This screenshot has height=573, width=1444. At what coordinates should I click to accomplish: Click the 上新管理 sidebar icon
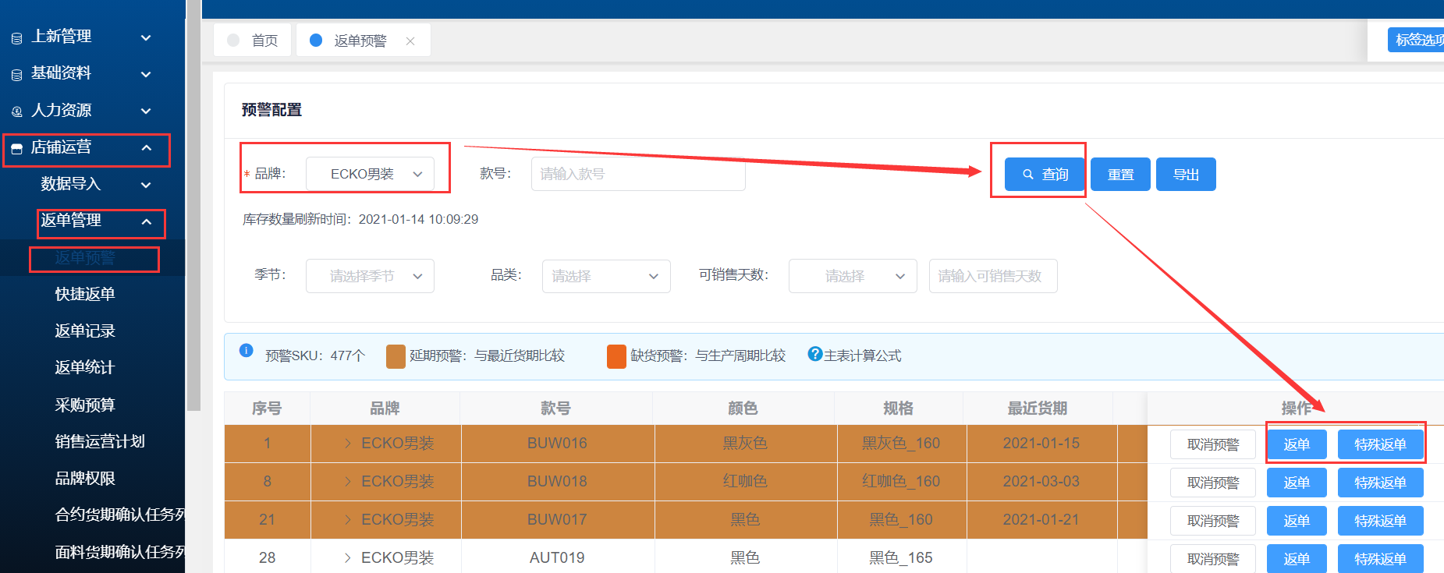coord(16,38)
